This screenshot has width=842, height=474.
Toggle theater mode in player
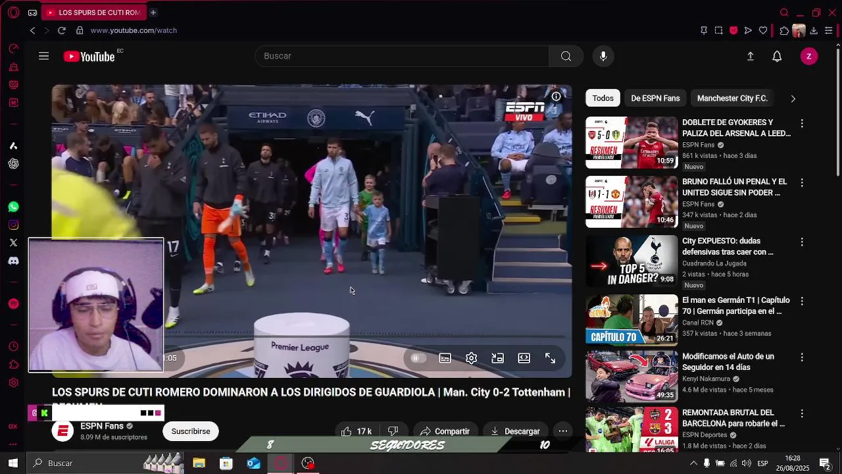click(524, 358)
